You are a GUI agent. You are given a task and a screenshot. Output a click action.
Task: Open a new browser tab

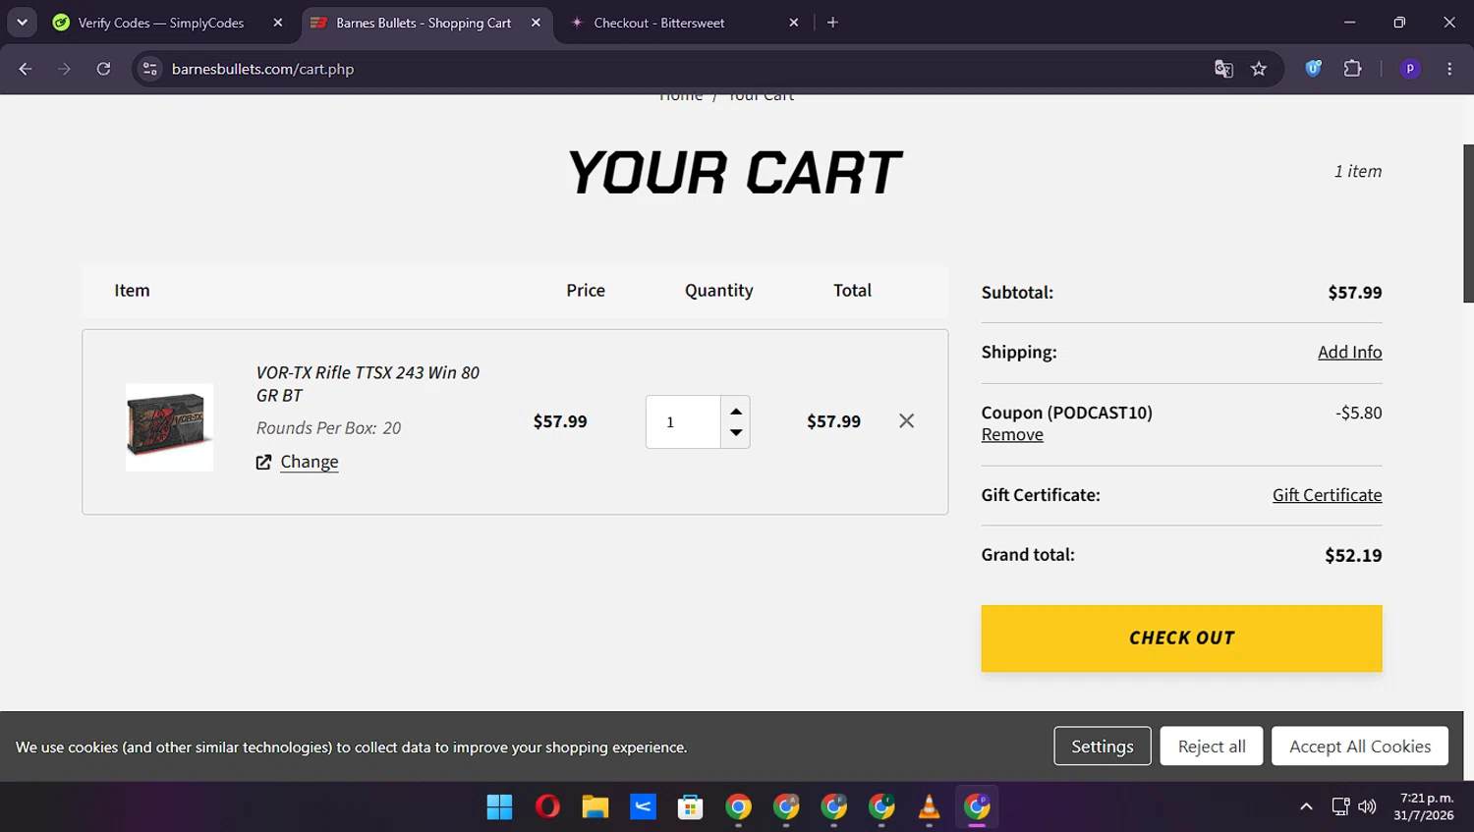pyautogui.click(x=832, y=23)
